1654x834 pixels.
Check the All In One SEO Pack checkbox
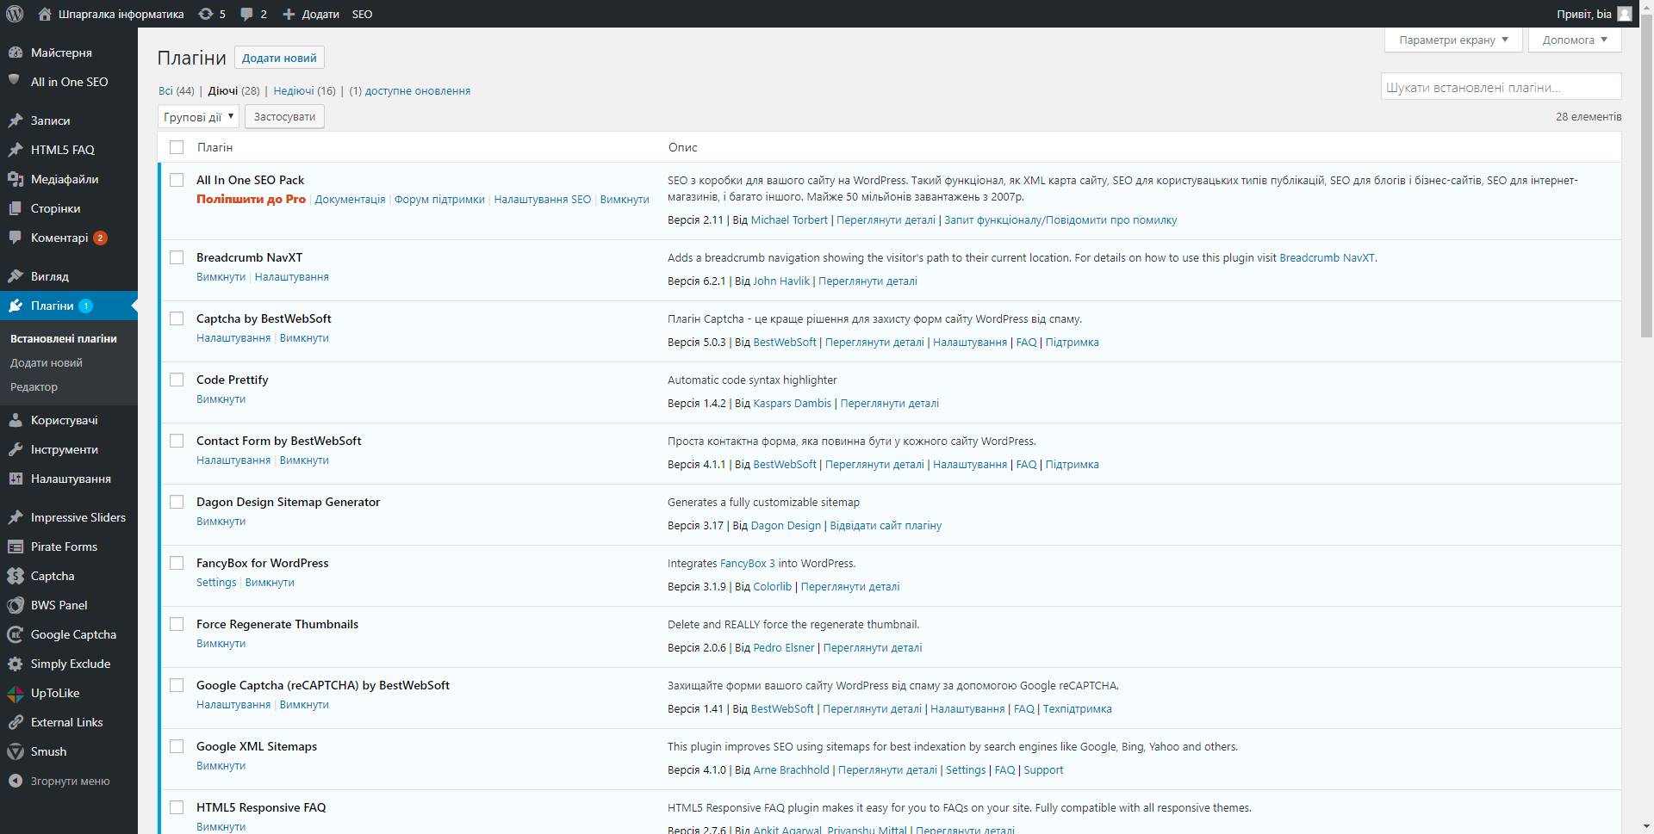(x=177, y=180)
